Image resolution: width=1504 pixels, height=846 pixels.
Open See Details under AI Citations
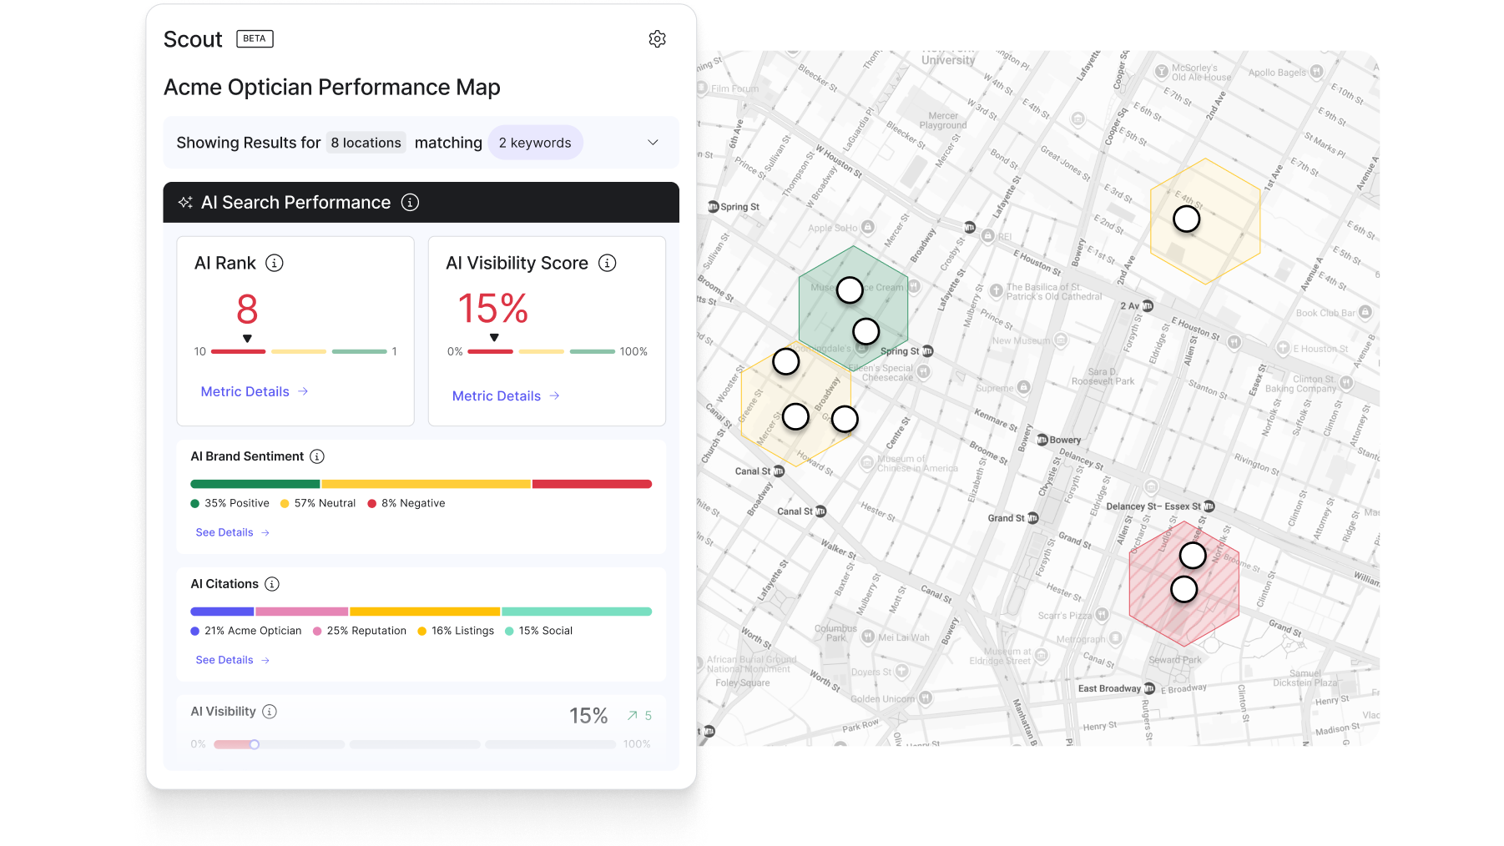click(x=232, y=660)
